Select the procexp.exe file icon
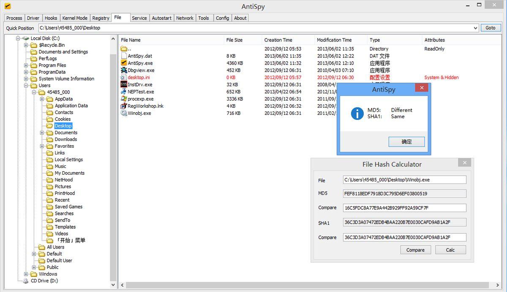The height and width of the screenshot is (292, 507). pyautogui.click(x=124, y=99)
